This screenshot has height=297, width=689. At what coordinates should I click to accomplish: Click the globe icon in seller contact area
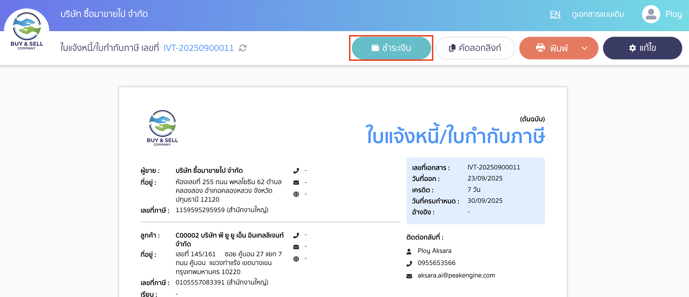click(x=296, y=194)
